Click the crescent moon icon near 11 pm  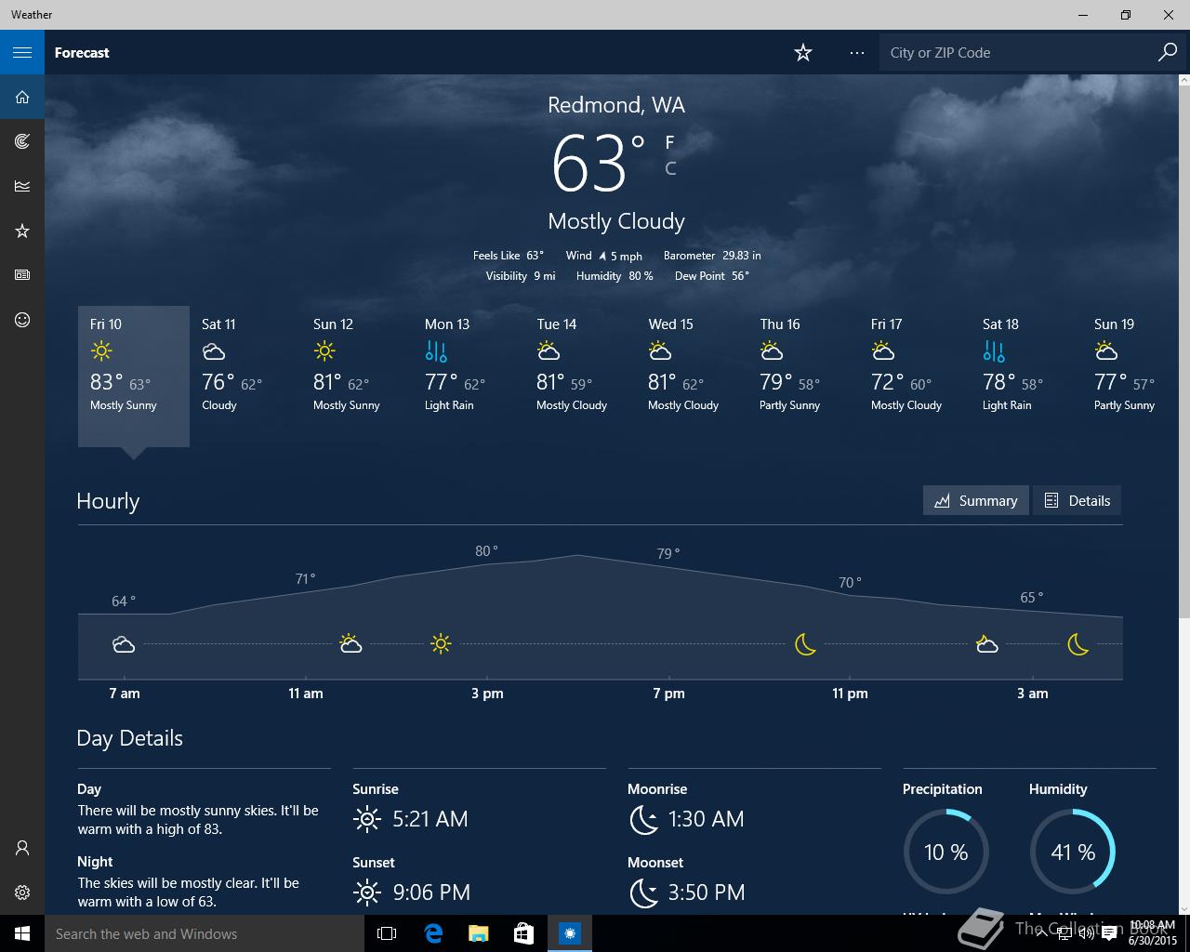[x=805, y=643]
